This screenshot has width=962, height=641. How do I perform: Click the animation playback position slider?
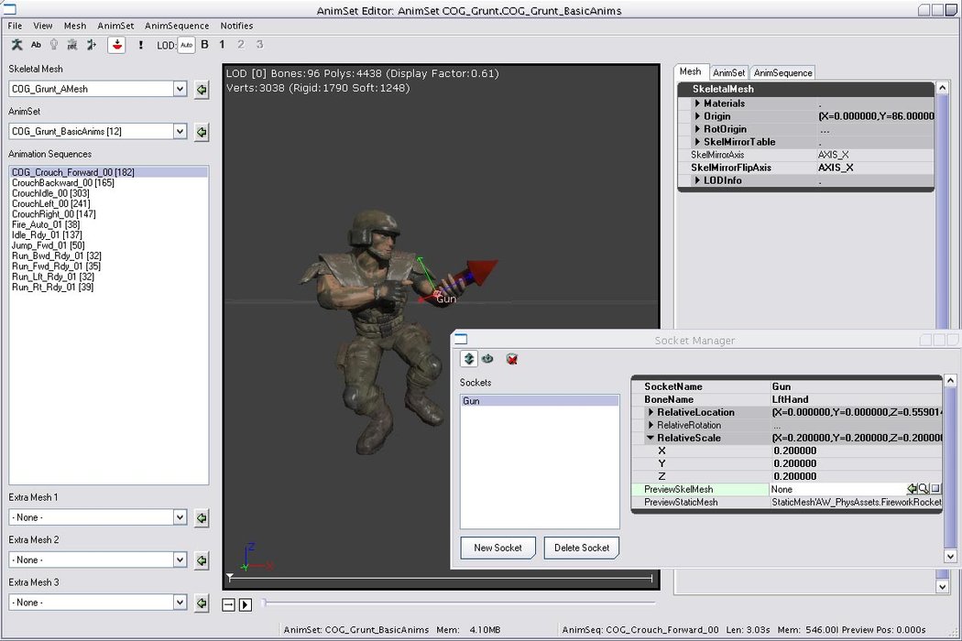458,603
